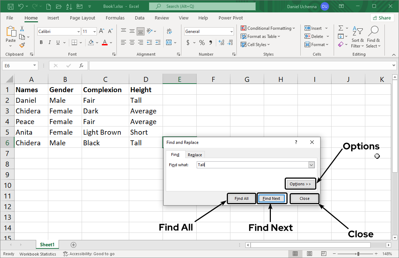Click the zoom slider in status bar
The width and height of the screenshot is (399, 258).
click(359, 254)
